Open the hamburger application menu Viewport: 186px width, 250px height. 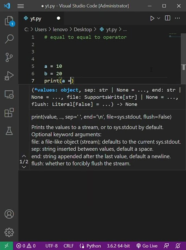[x=20, y=6]
